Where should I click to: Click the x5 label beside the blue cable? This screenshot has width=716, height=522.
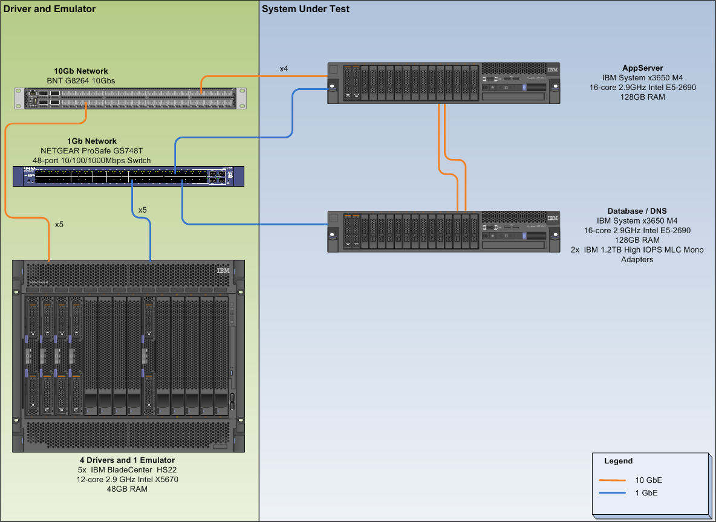pos(142,210)
